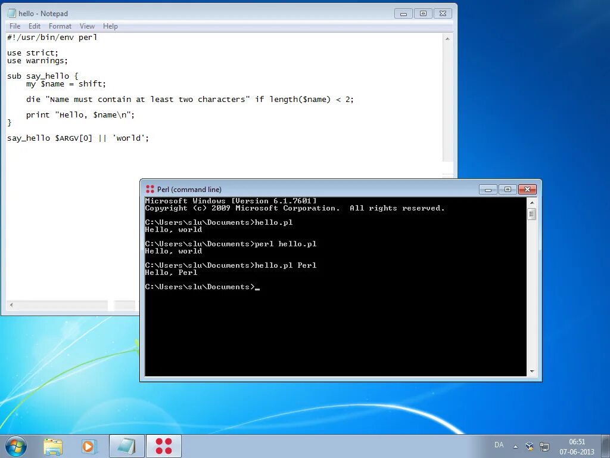Image resolution: width=610 pixels, height=458 pixels.
Task: Click the Notepad title bar icon
Action: pyautogui.click(x=12, y=13)
